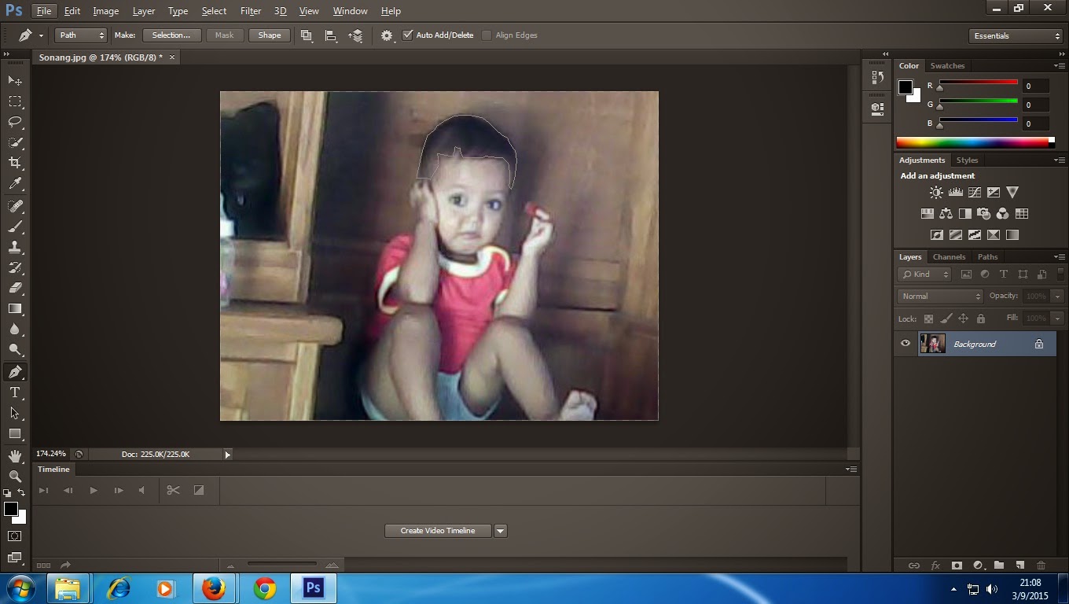The height and width of the screenshot is (604, 1069).
Task: Open the File menu
Action: click(44, 11)
